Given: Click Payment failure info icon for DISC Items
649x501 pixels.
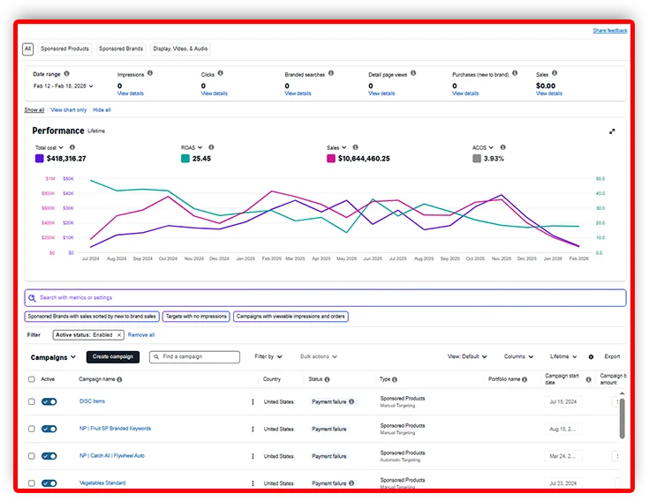Looking at the screenshot, I should [x=351, y=401].
